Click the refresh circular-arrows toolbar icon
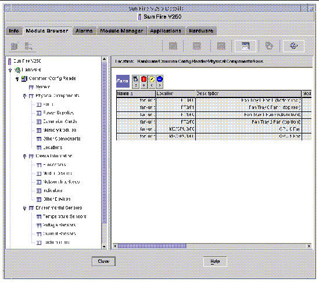This screenshot has width=319, height=282. [x=293, y=46]
